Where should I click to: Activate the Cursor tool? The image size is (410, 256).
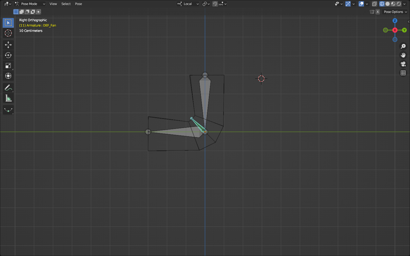[x=8, y=33]
